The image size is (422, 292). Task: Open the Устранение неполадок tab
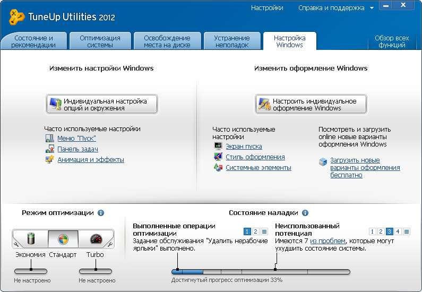232,41
